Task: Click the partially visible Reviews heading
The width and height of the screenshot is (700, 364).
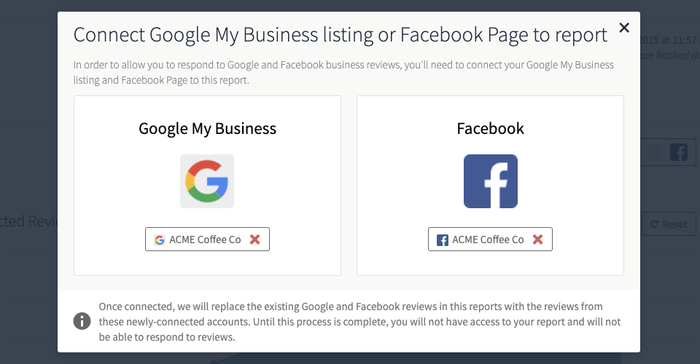Action: coord(28,221)
